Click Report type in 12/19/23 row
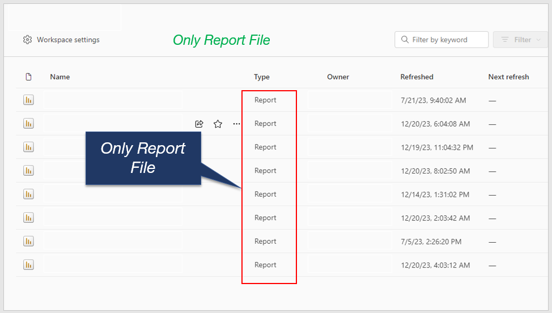Screen dimensions: 552x313 (265, 147)
